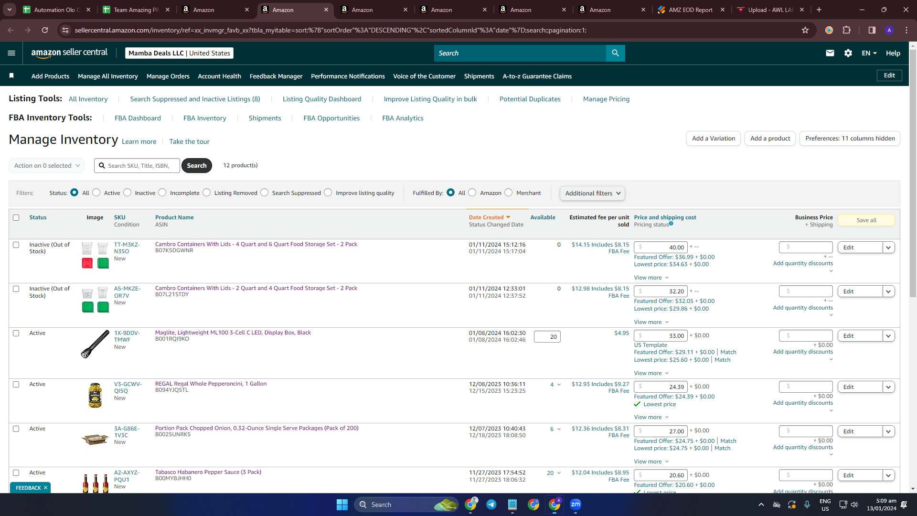Go back using the browser back arrow
The image size is (917, 516).
tap(11, 30)
